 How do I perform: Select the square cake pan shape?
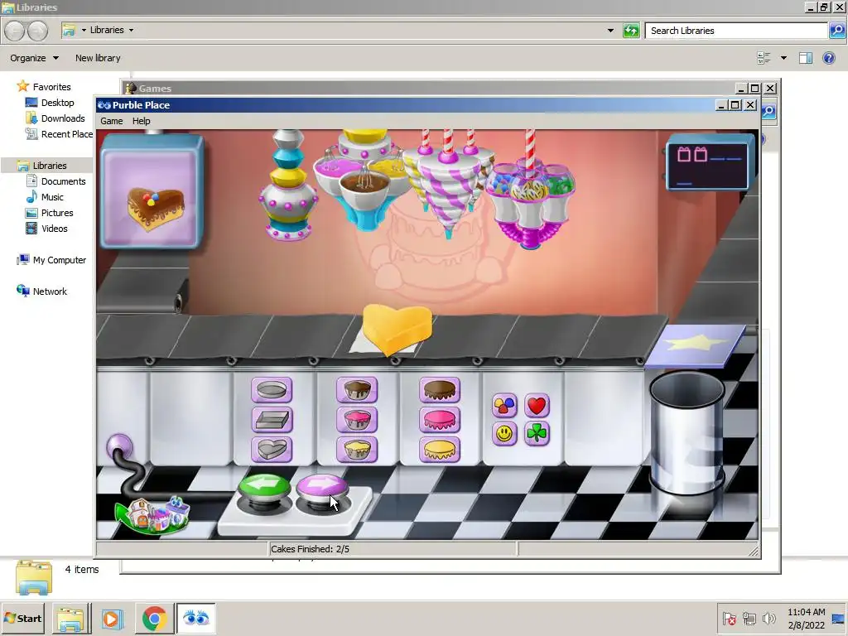click(x=272, y=420)
